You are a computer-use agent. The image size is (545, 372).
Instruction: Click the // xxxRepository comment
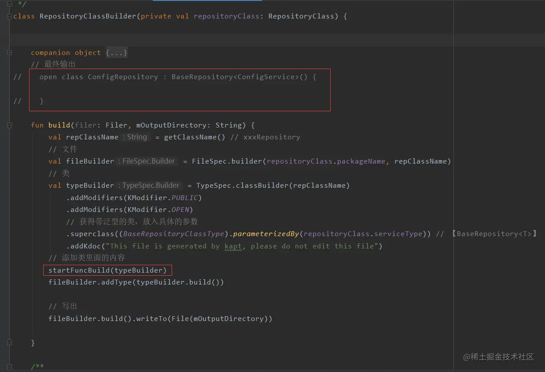tap(265, 137)
